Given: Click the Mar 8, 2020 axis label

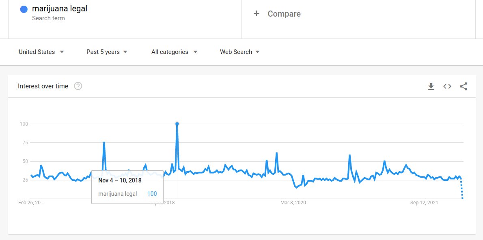Looking at the screenshot, I should click(x=293, y=203).
